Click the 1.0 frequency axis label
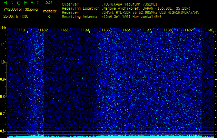Image resolution: width=217 pixels, height=138 pixels. point(3,62)
